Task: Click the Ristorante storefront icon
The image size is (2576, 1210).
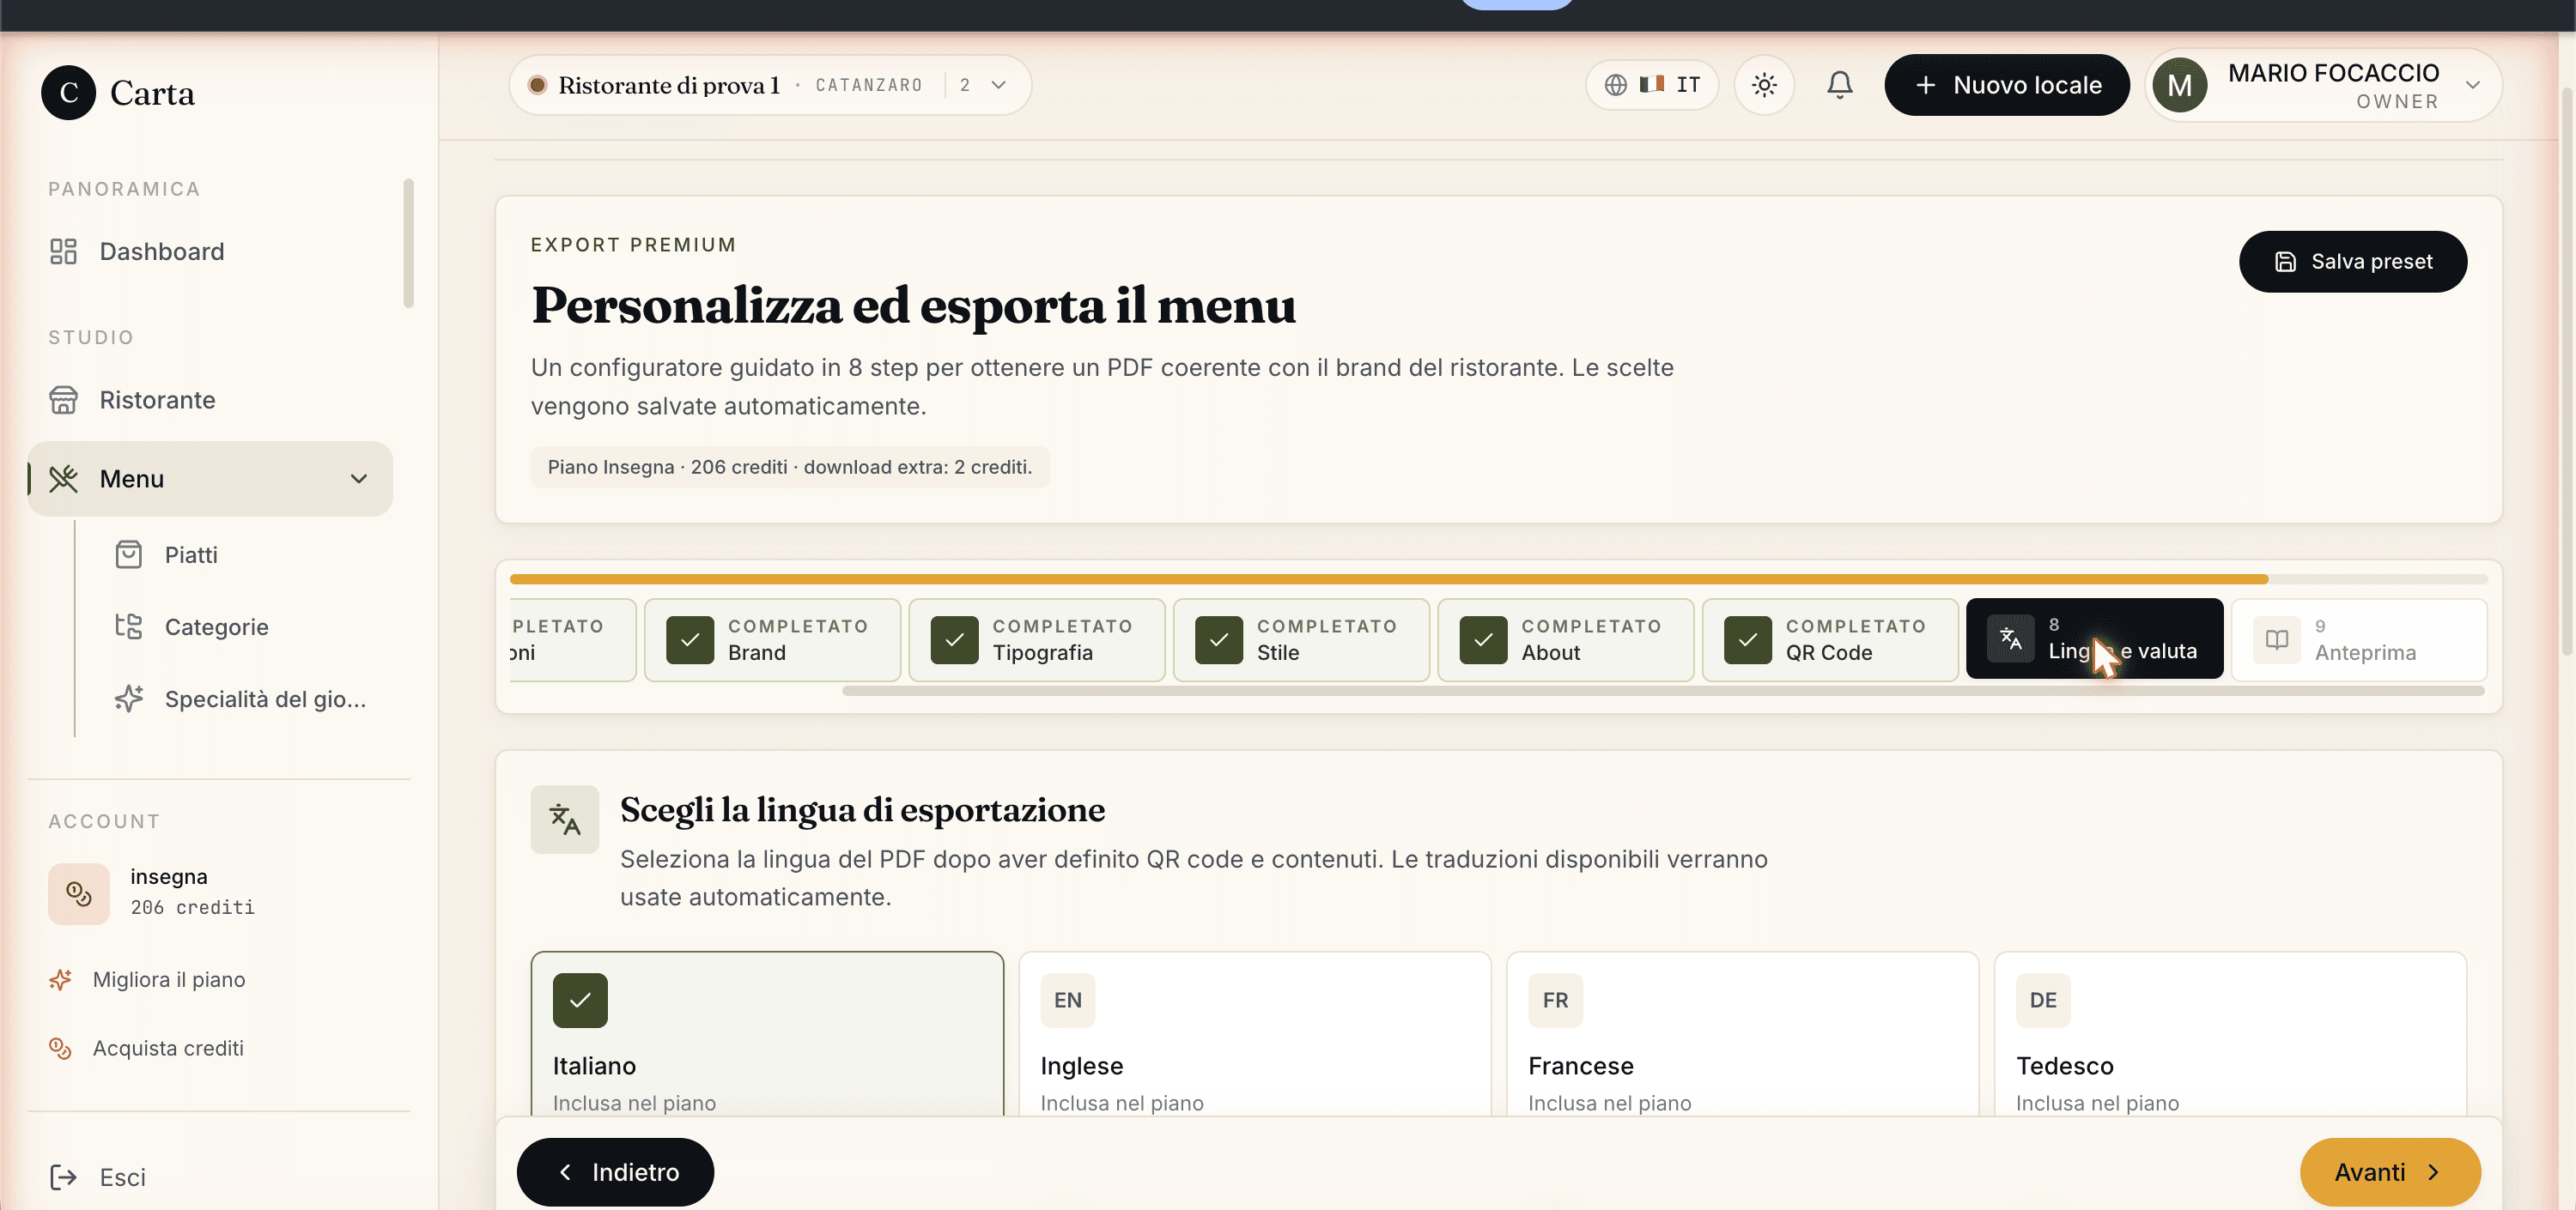Action: (x=63, y=400)
